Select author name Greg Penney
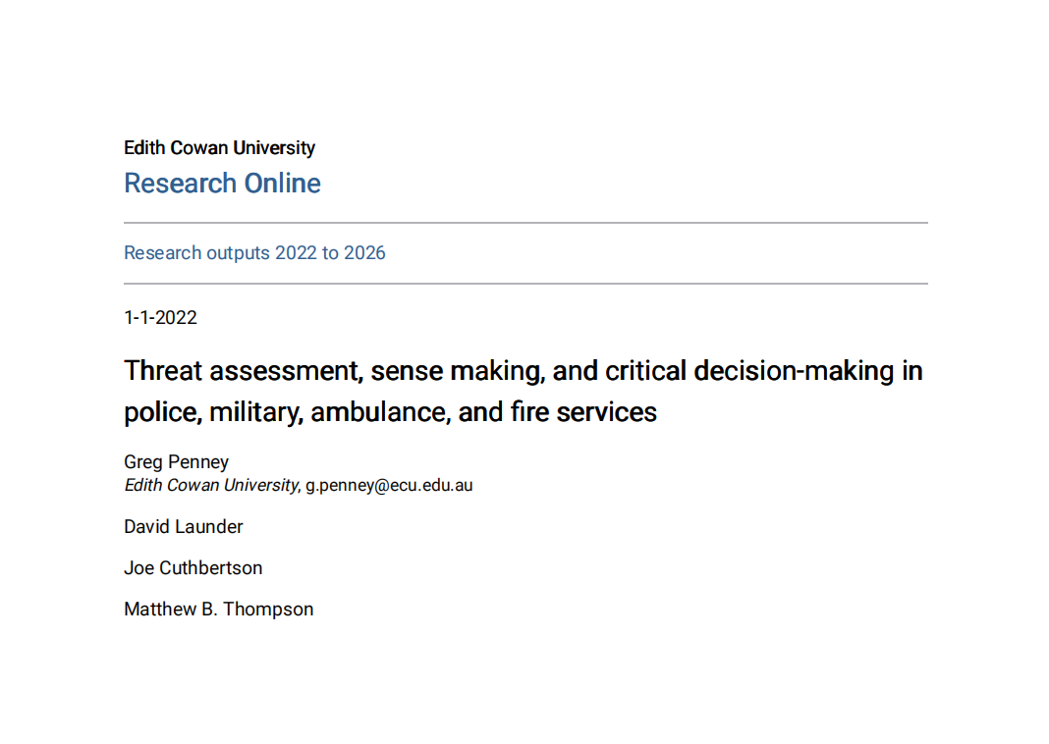The height and width of the screenshot is (744, 1049). click(176, 462)
